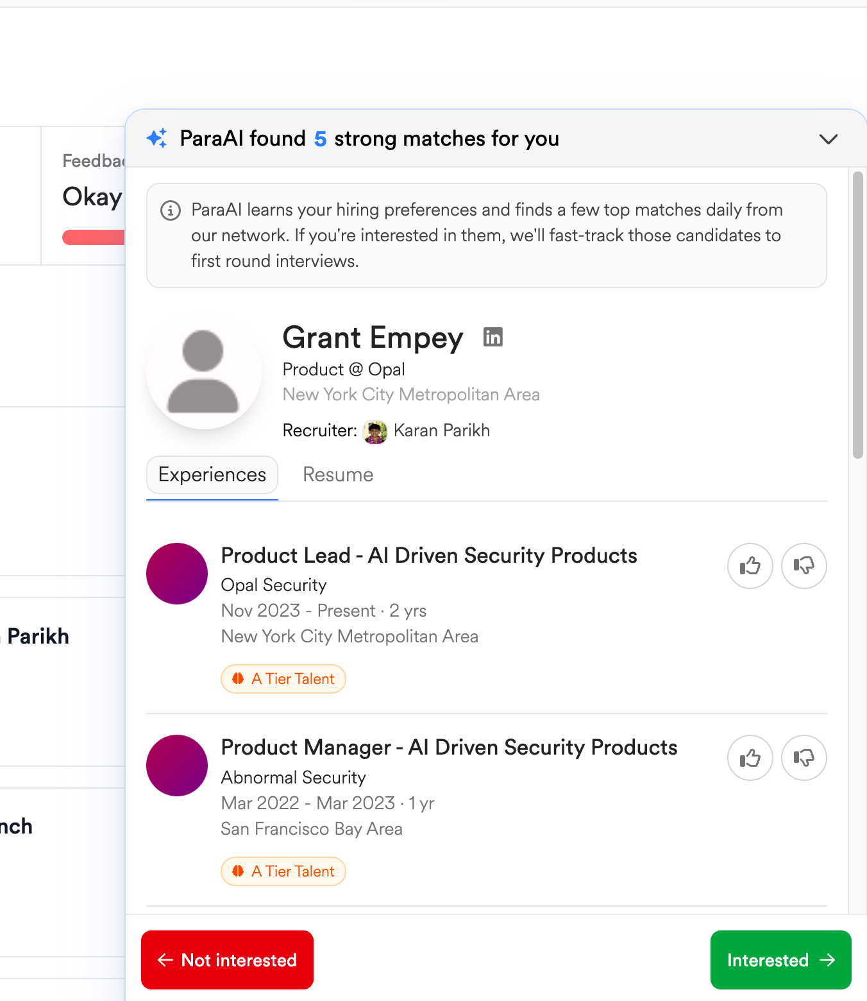
Task: Thumbs up the Product Manager experience
Action: tap(750, 758)
